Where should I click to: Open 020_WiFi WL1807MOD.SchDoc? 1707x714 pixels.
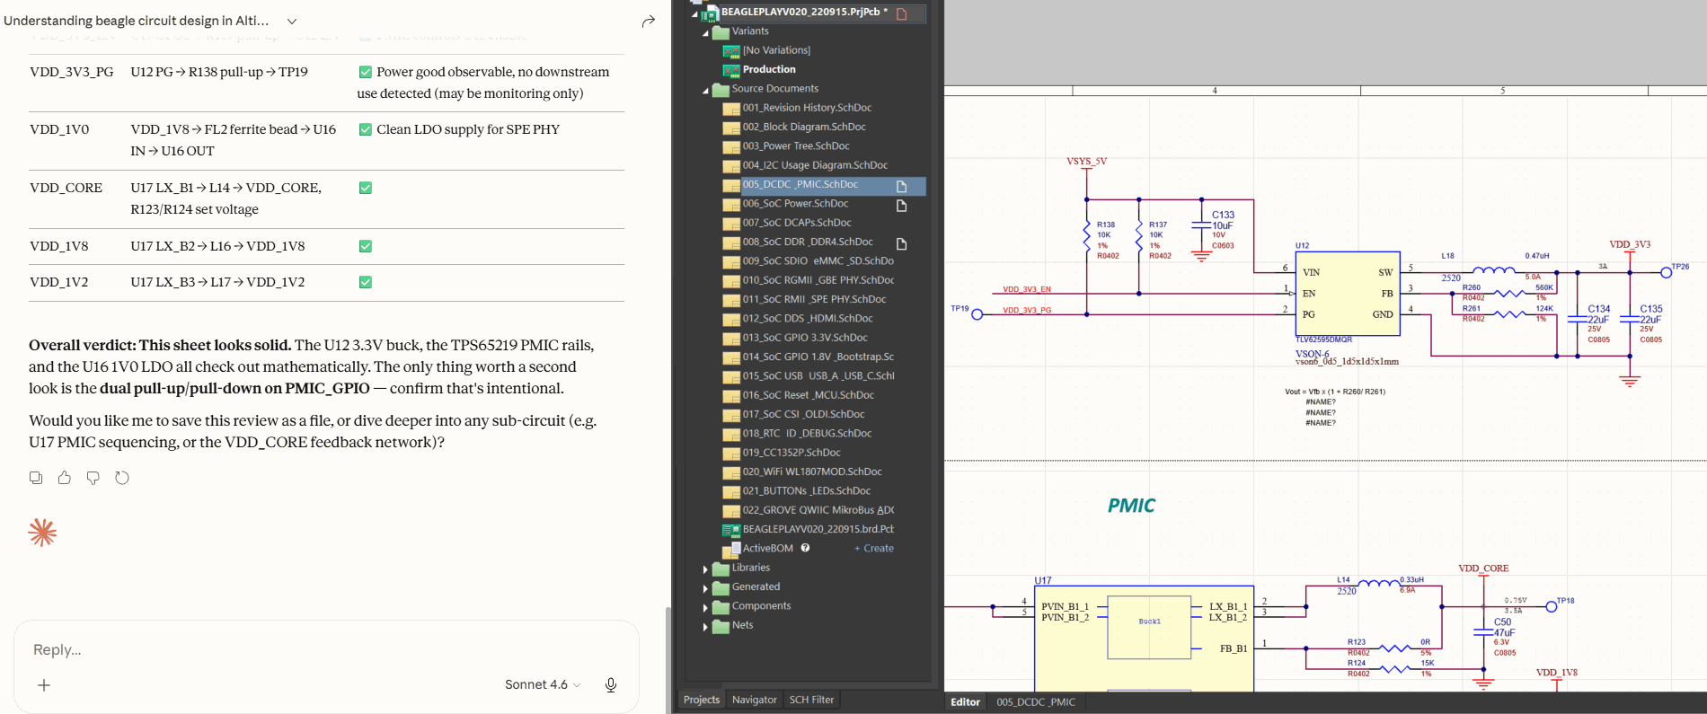[x=812, y=472]
